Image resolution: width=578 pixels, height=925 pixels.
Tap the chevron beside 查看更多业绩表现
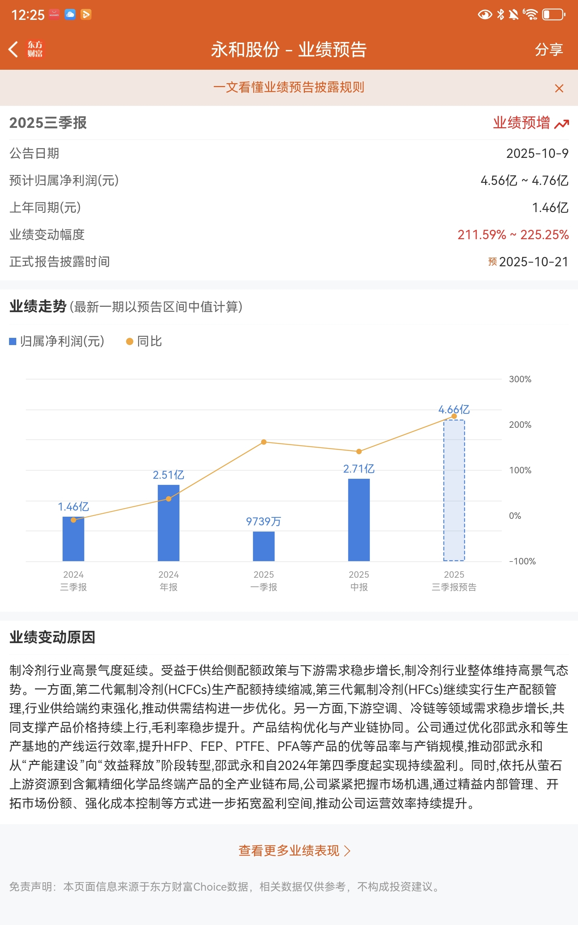347,851
